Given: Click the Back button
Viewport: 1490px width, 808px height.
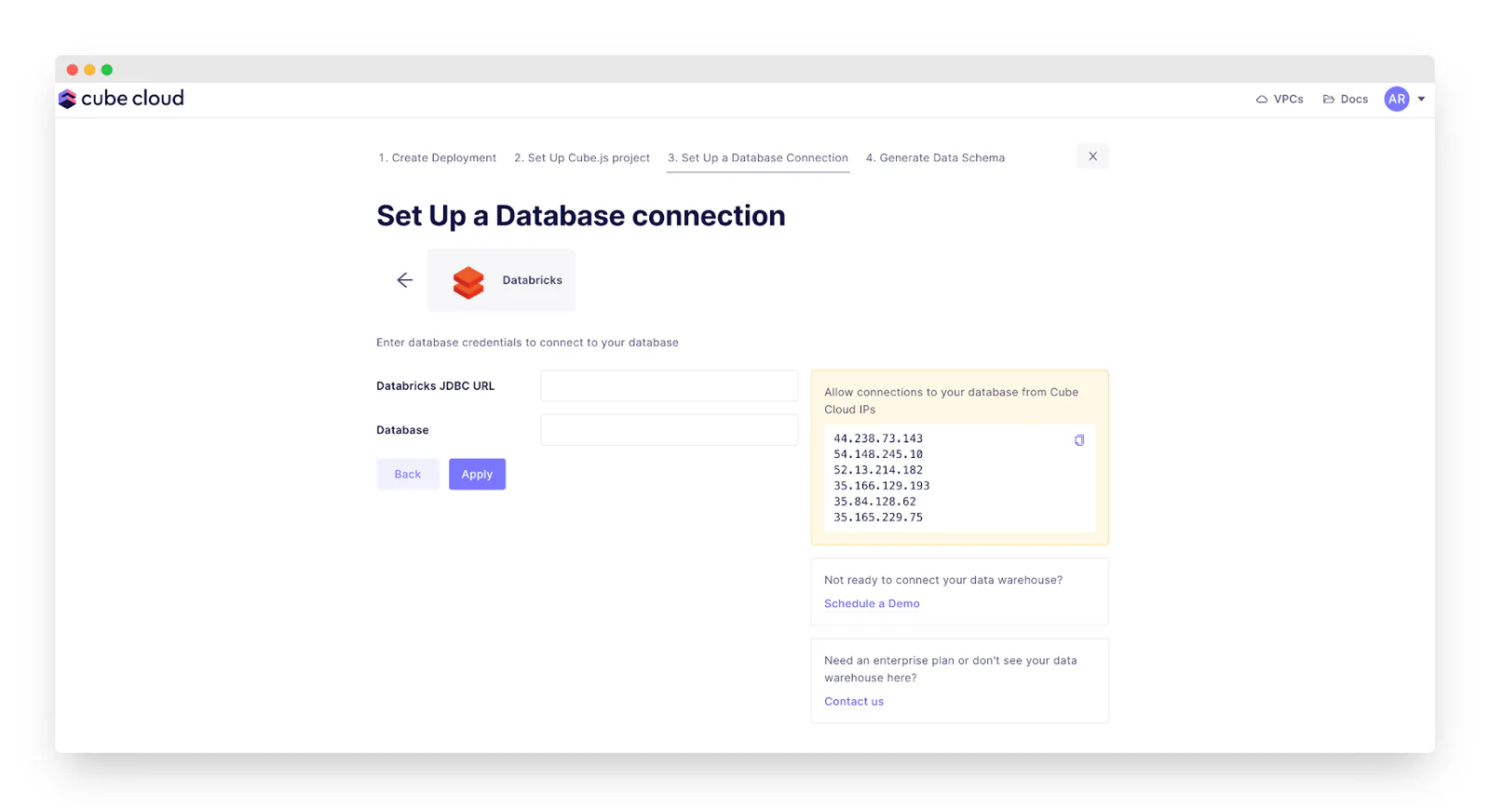Looking at the screenshot, I should coord(408,474).
